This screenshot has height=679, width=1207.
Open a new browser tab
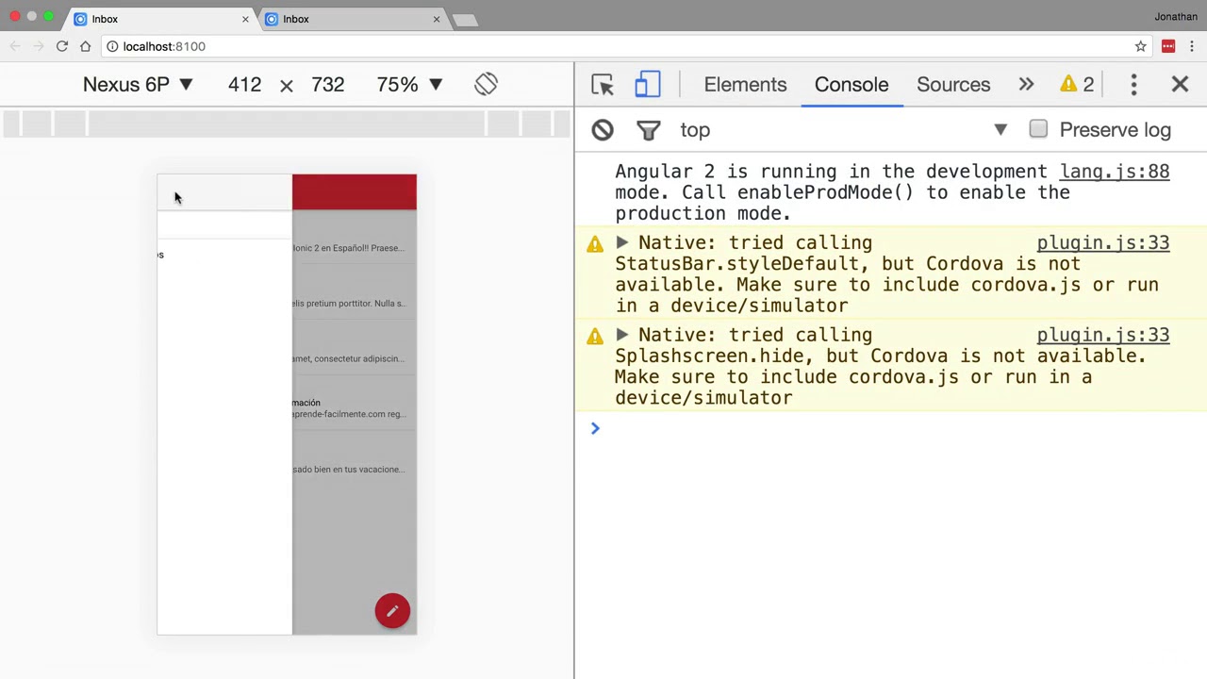466,20
